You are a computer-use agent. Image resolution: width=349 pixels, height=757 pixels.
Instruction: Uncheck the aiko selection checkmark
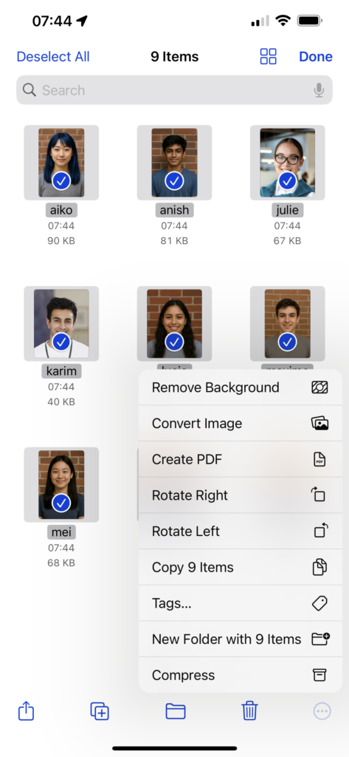point(61,181)
